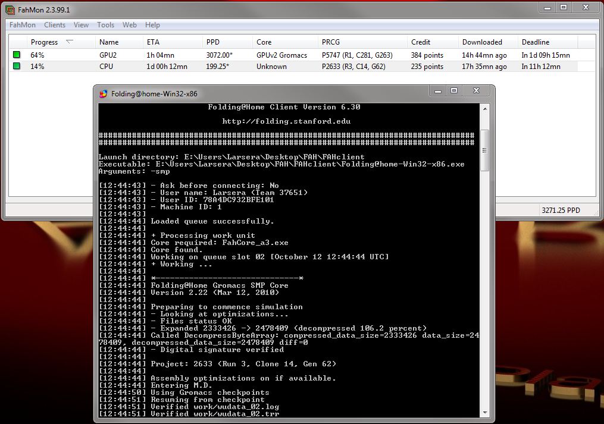Close the FahMon window

point(586,7)
